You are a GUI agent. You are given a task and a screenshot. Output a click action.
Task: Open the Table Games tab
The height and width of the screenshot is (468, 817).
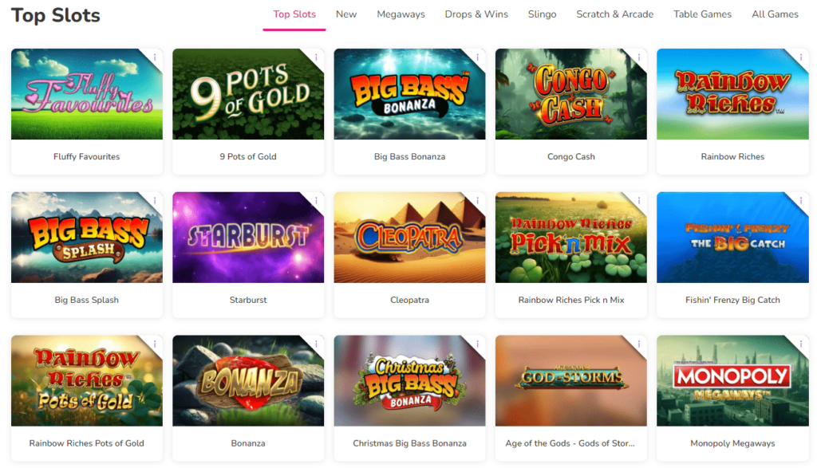pyautogui.click(x=702, y=14)
